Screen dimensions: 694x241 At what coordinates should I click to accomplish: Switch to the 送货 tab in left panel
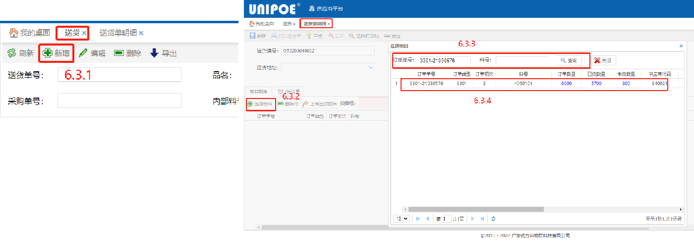point(72,33)
